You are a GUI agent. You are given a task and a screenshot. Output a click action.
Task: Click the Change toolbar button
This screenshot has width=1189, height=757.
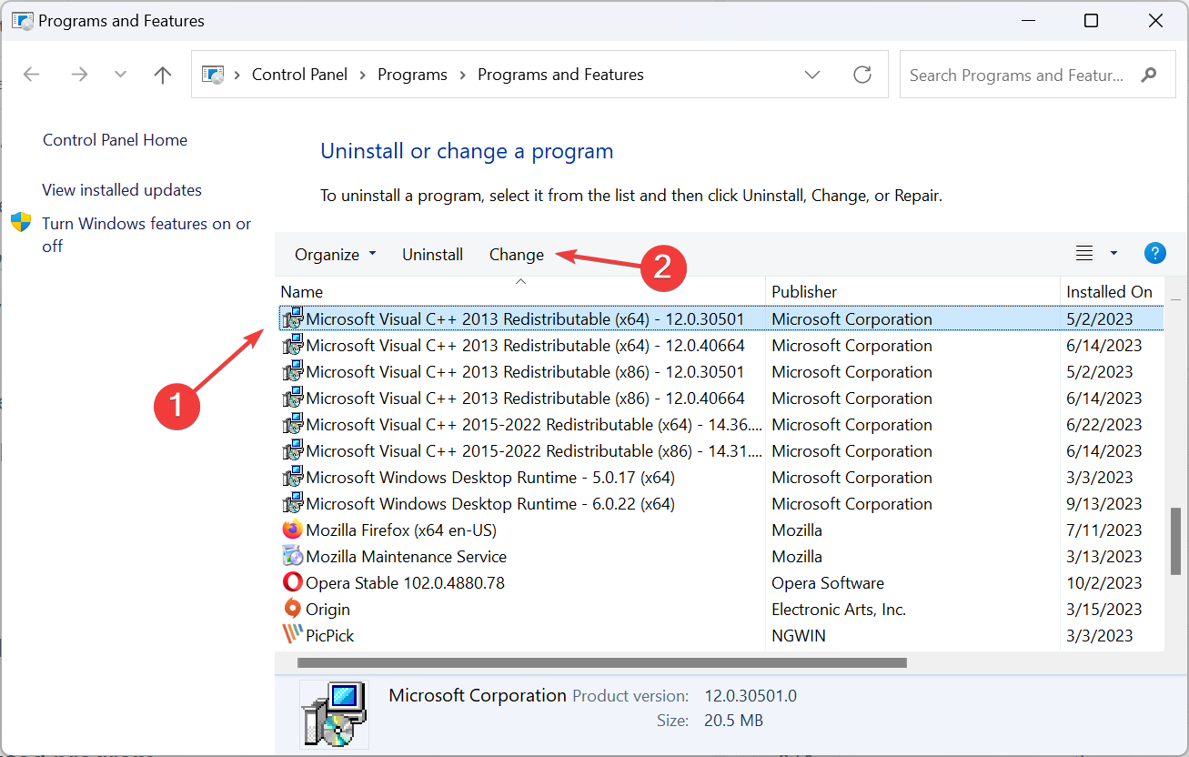[x=516, y=255]
